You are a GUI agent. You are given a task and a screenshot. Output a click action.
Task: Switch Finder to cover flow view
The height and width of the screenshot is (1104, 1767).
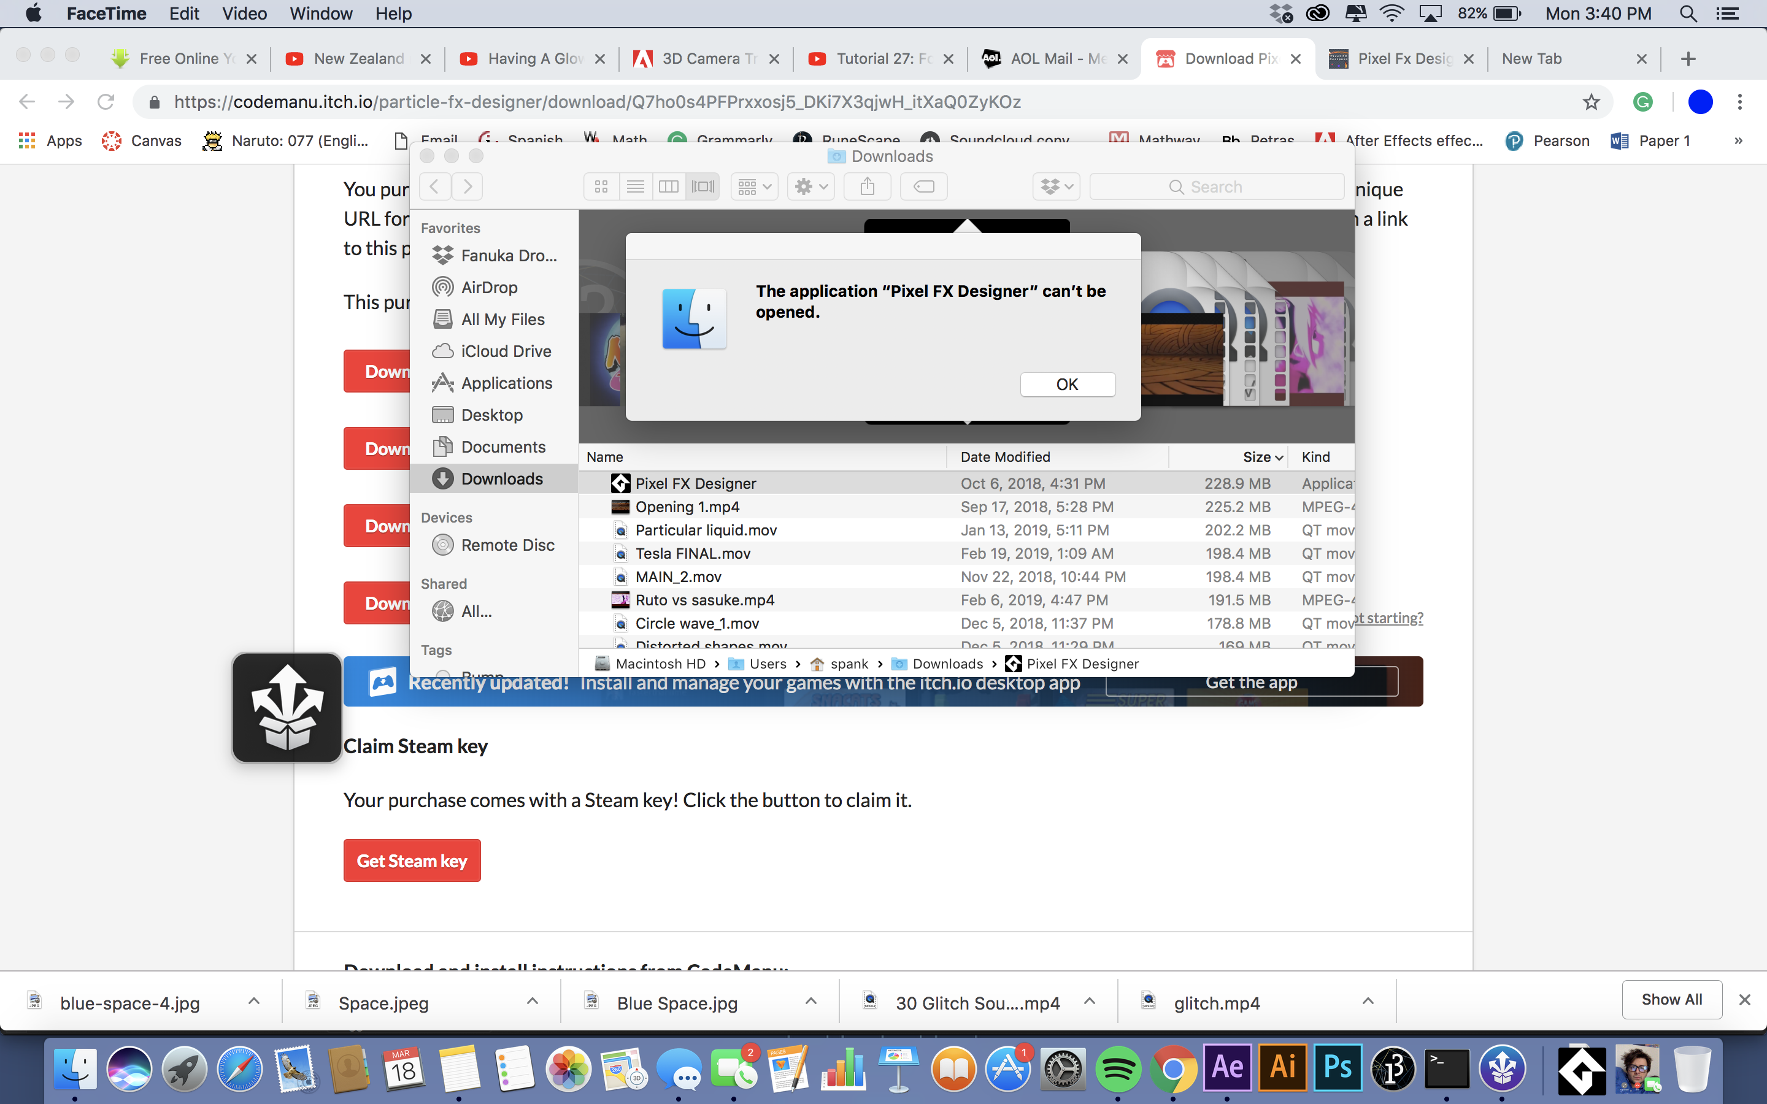click(x=703, y=187)
